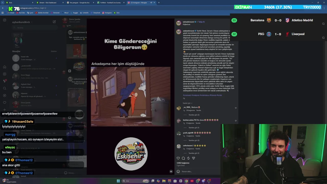Open Search in Instagram left sidebar
The height and width of the screenshot is (184, 327).
(5, 88)
